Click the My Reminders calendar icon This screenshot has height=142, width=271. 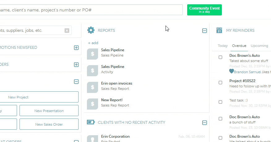(219, 30)
